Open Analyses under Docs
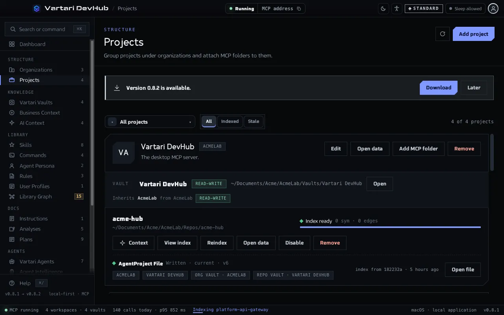Image resolution: width=504 pixels, height=315 pixels. coord(45,229)
